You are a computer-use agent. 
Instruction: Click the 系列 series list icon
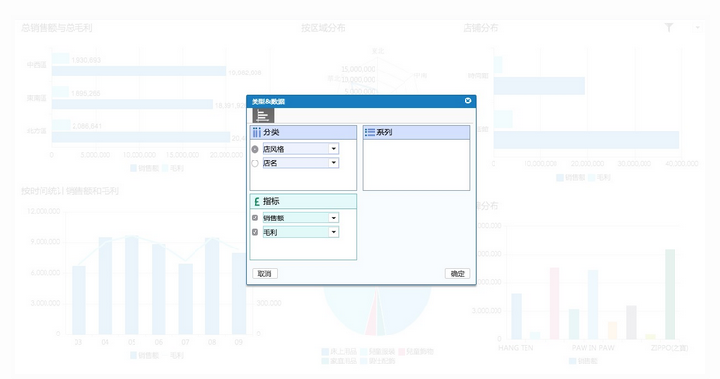point(370,132)
